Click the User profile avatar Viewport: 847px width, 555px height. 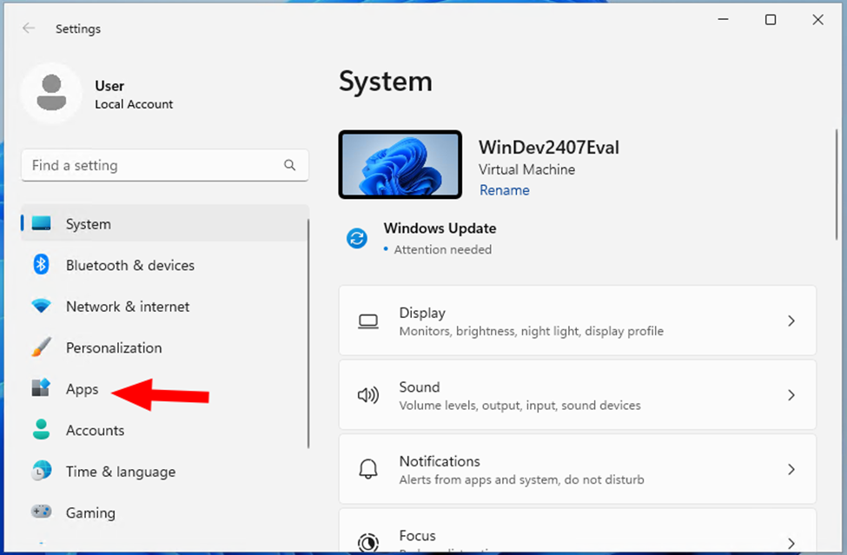tap(51, 93)
